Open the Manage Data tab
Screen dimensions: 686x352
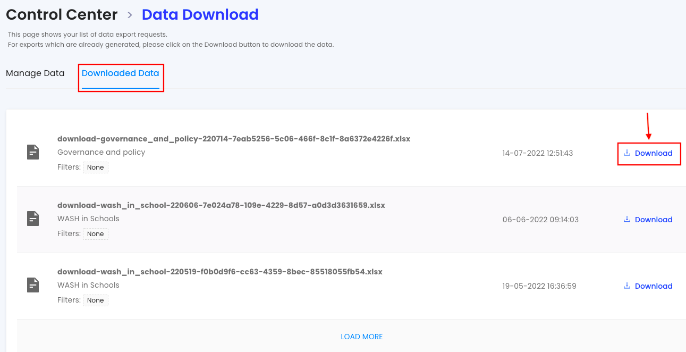pos(35,73)
